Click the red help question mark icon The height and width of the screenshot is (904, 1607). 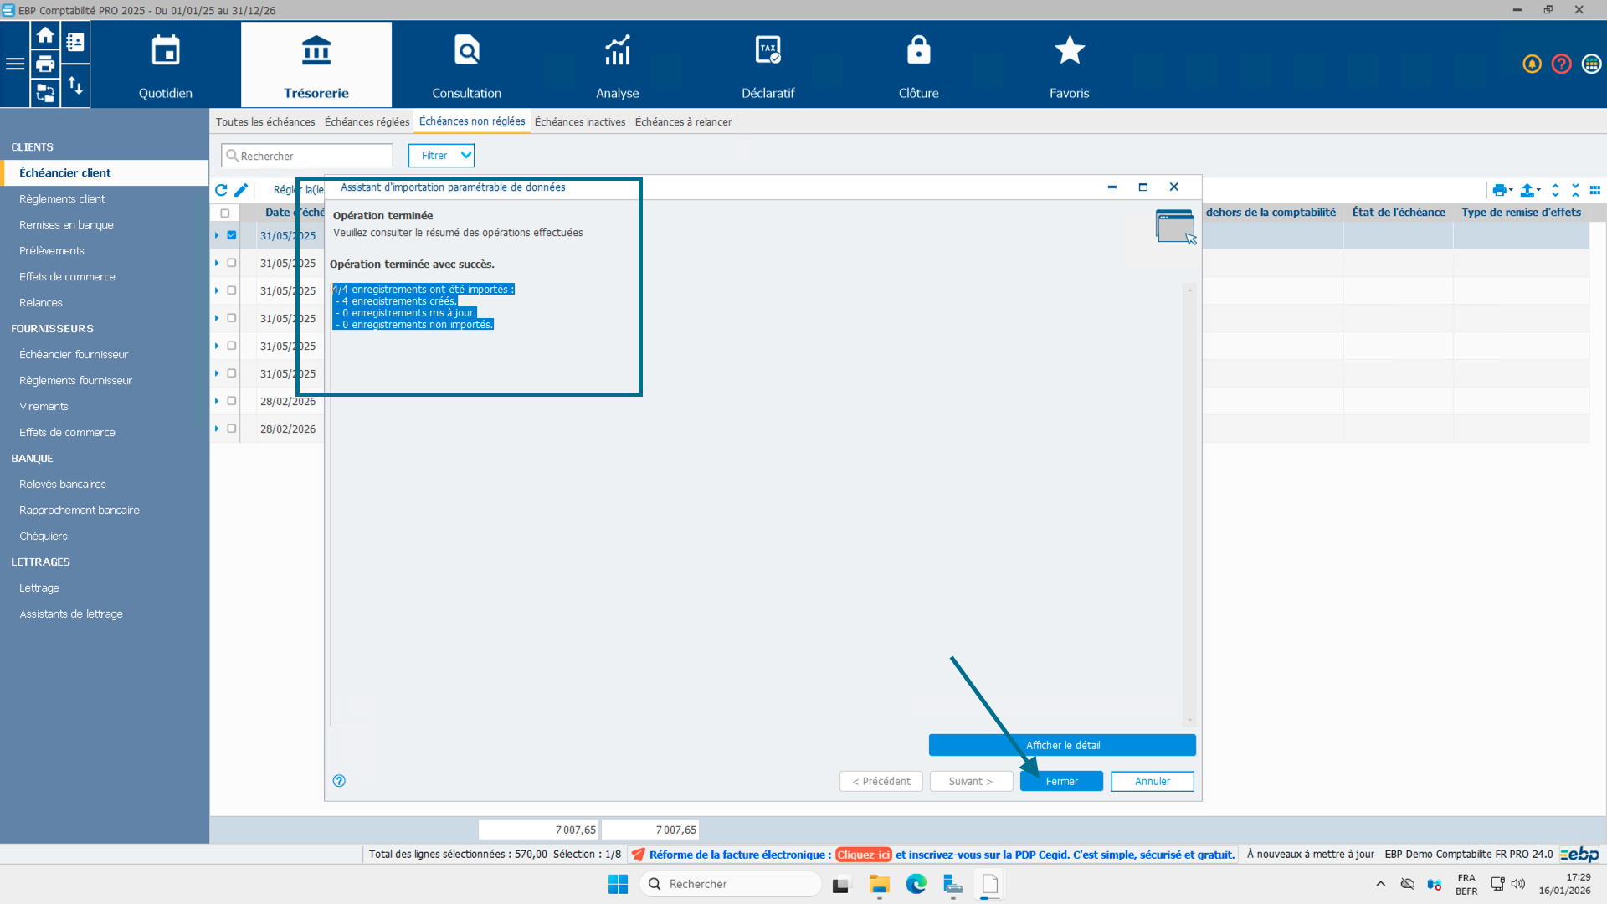pos(1561,64)
